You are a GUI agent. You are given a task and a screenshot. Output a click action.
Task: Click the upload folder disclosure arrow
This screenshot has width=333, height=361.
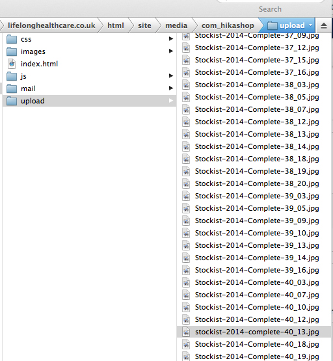(x=171, y=100)
